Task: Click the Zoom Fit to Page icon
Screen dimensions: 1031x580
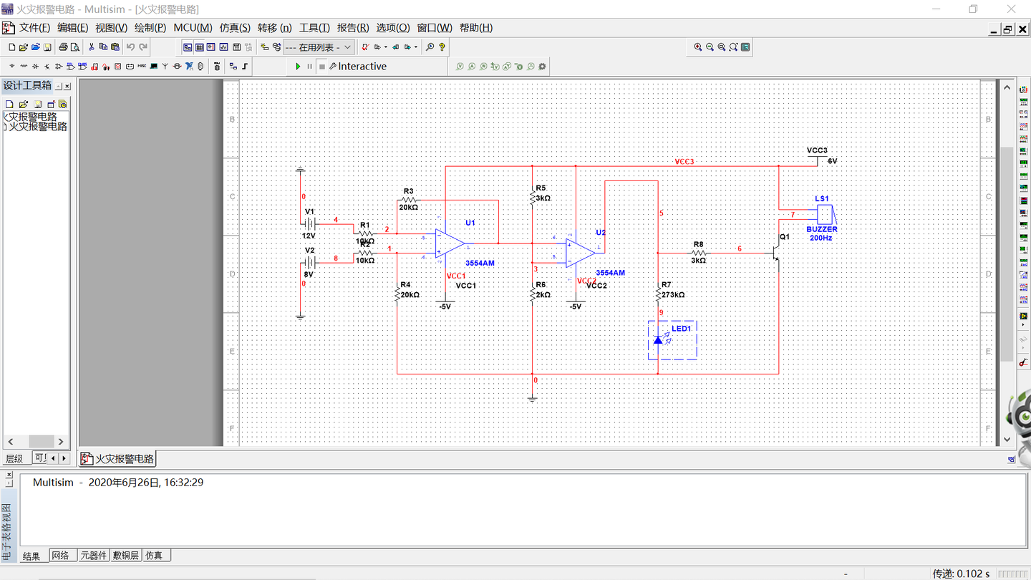Action: point(734,47)
